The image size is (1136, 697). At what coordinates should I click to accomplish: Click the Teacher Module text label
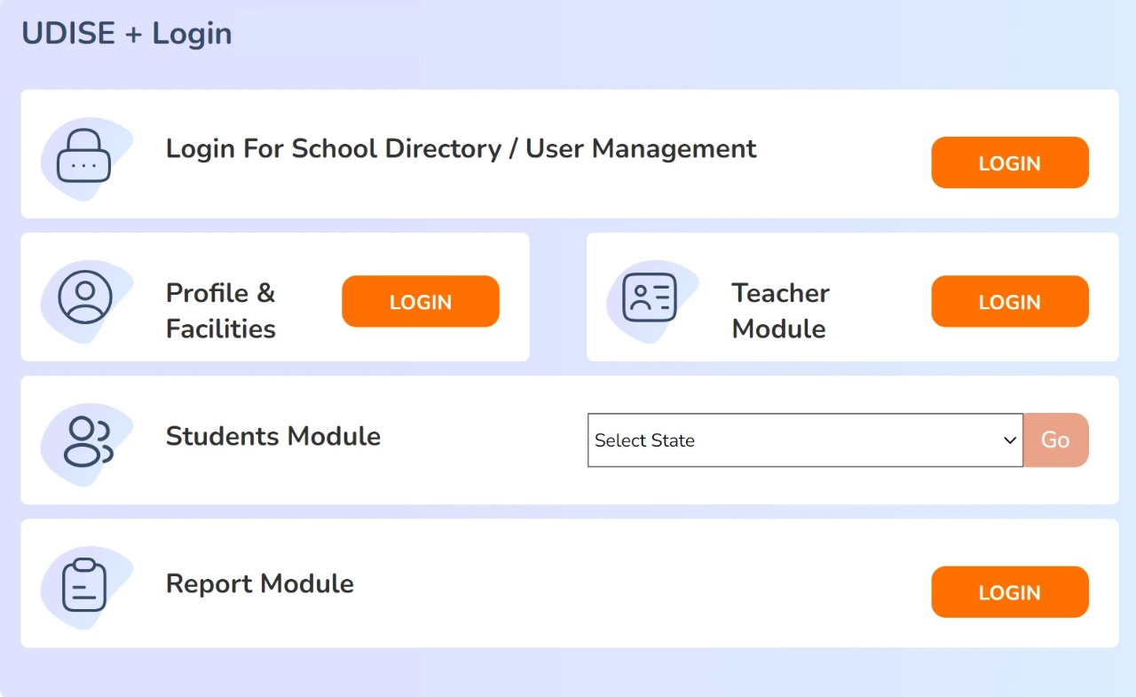click(x=779, y=311)
